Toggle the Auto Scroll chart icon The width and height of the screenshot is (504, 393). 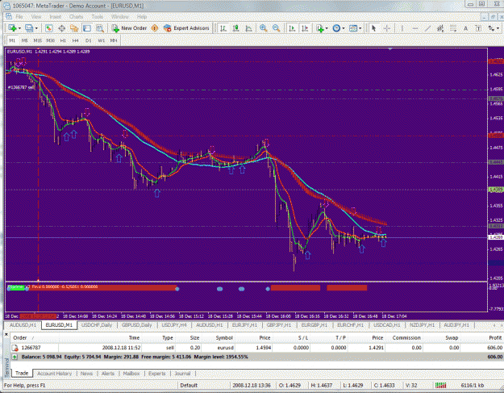292,28
